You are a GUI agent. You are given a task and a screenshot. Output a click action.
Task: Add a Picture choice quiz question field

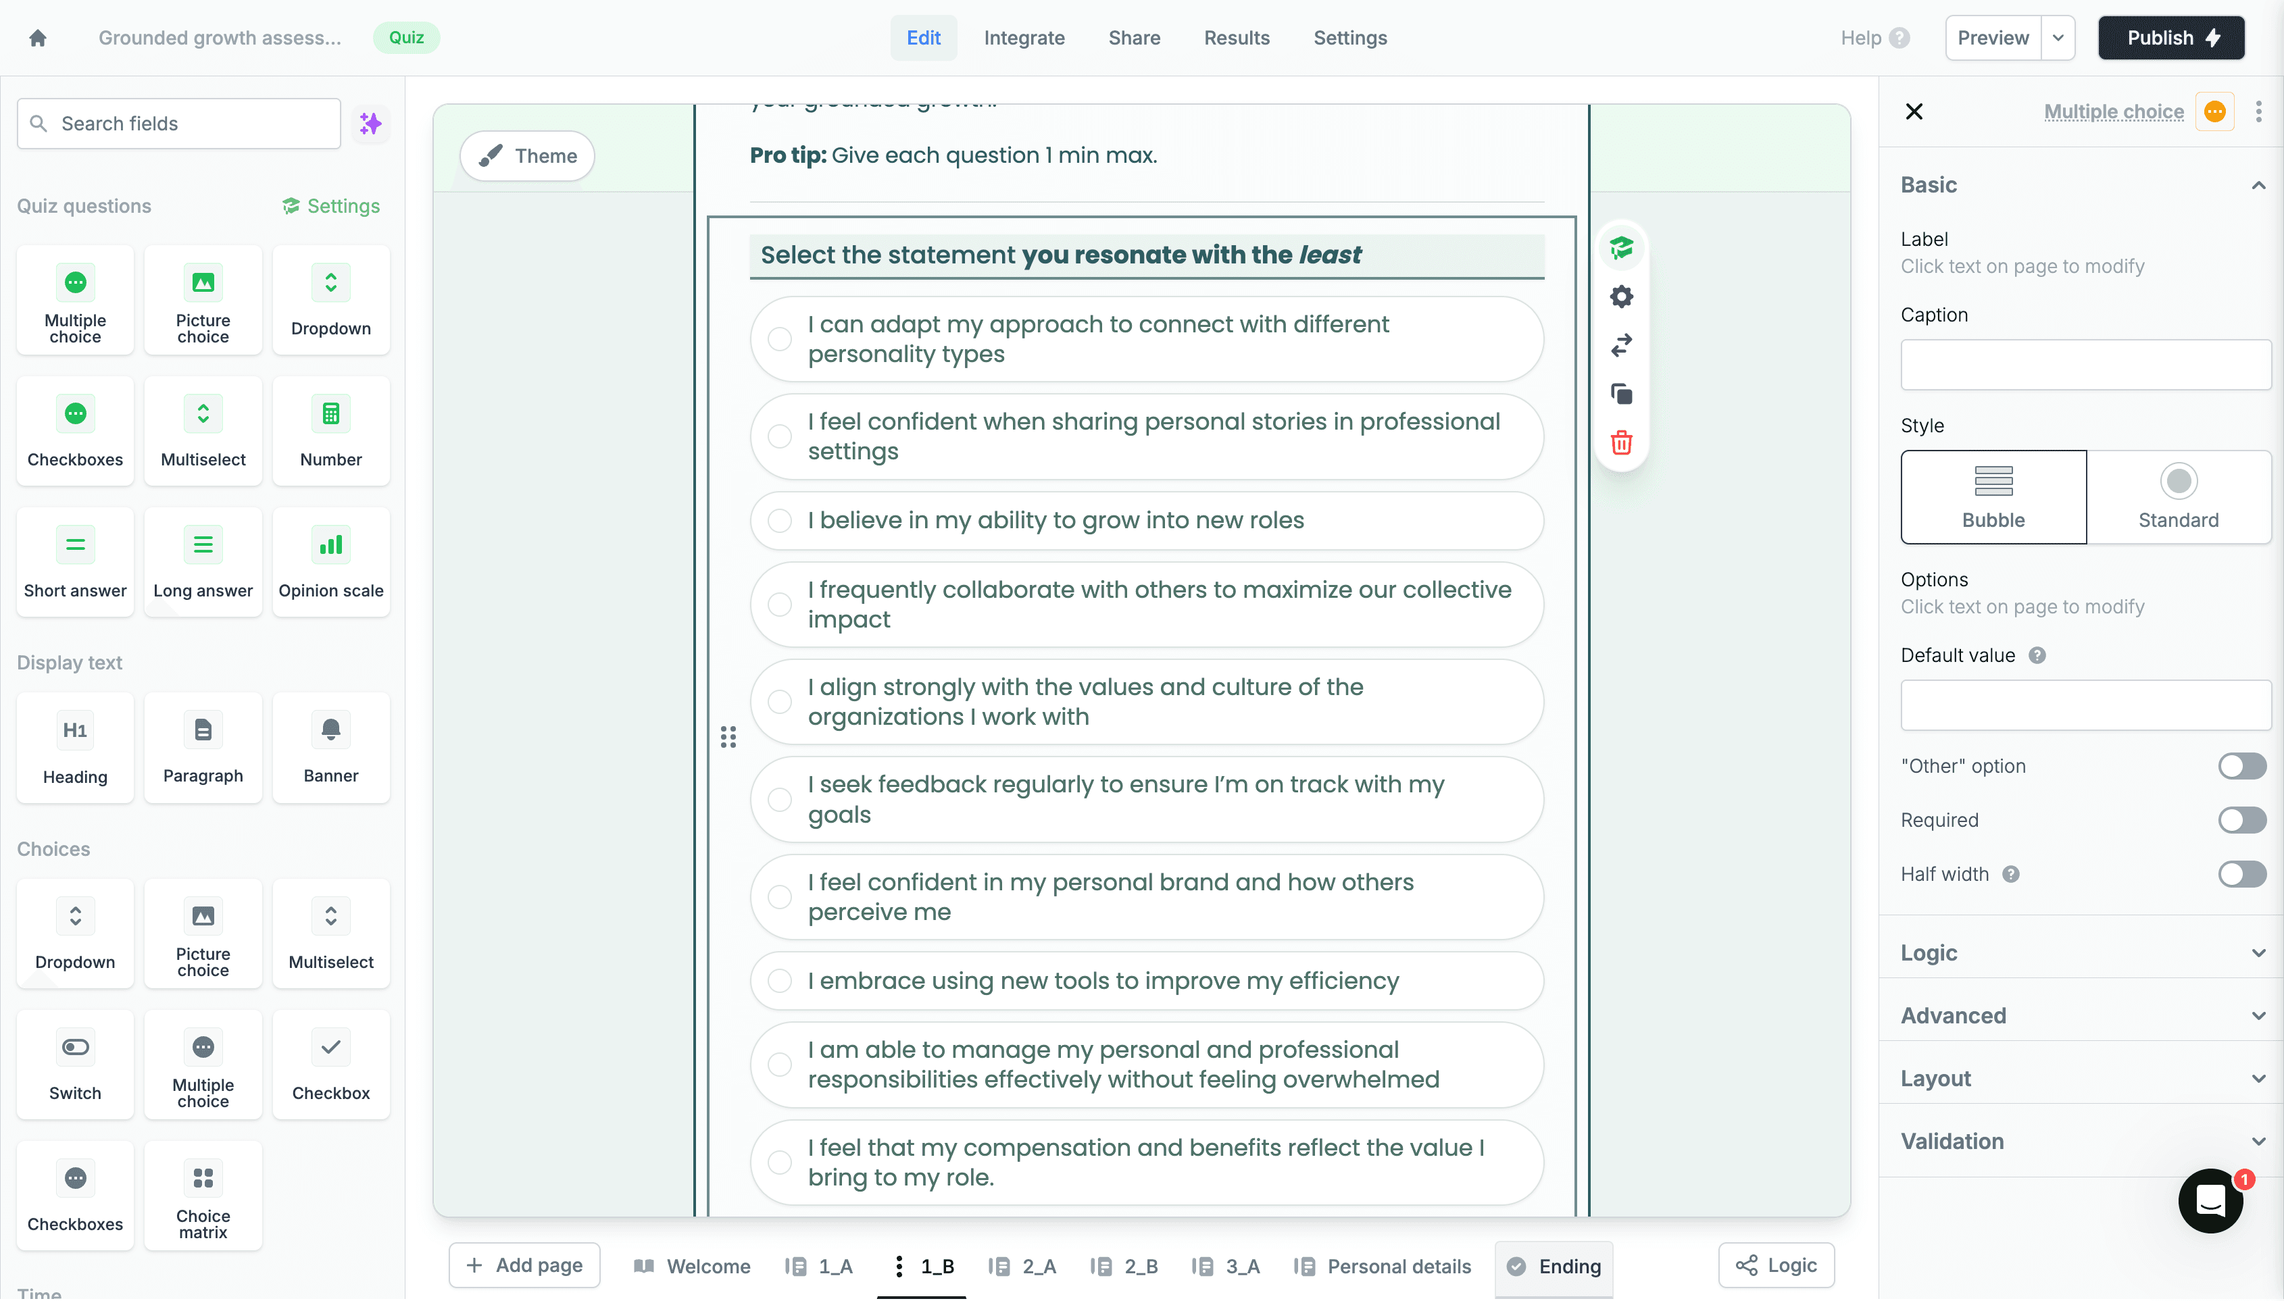point(203,301)
